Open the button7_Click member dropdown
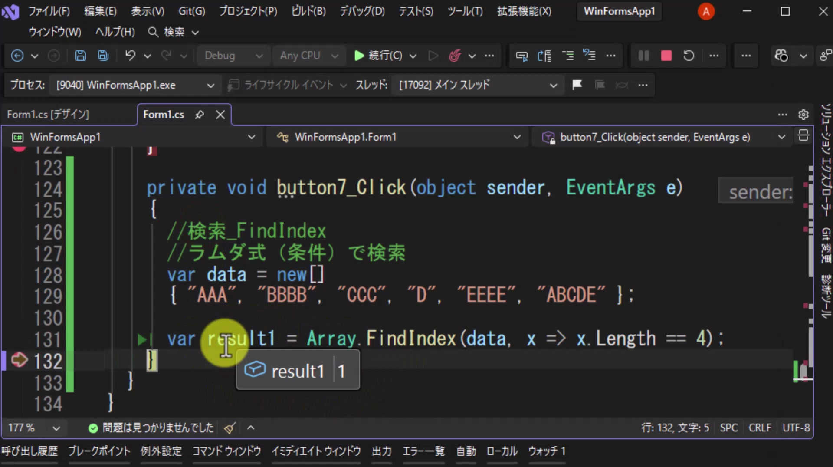Viewport: 833px width, 467px height. [663, 137]
